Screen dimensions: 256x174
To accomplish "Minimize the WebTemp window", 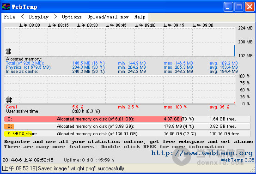I will tap(228, 7).
